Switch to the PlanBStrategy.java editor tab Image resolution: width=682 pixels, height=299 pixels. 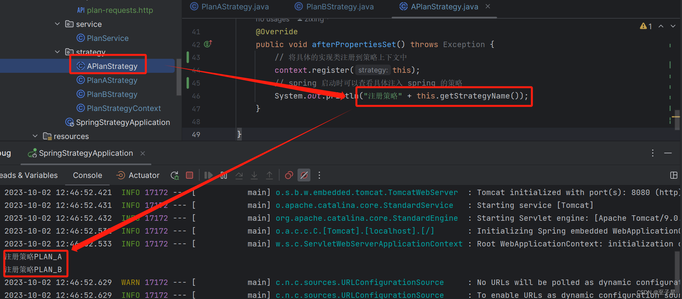(335, 7)
